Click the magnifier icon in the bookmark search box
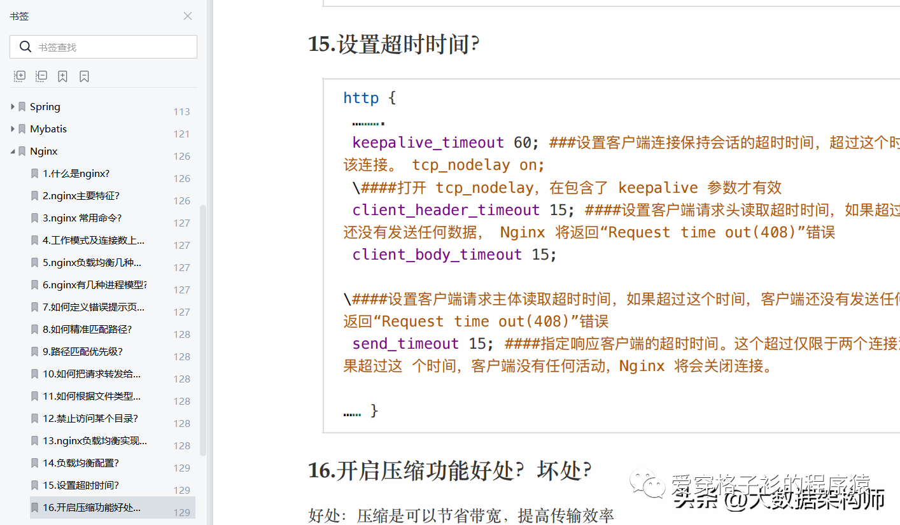Screen dimensions: 900x525 pyautogui.click(x=25, y=46)
